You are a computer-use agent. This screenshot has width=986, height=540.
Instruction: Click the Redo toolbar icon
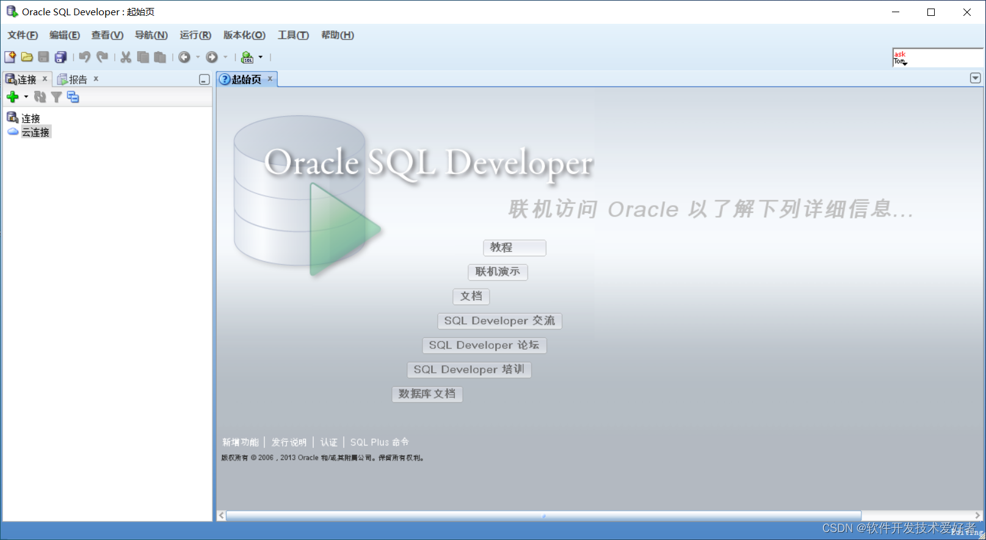[102, 57]
